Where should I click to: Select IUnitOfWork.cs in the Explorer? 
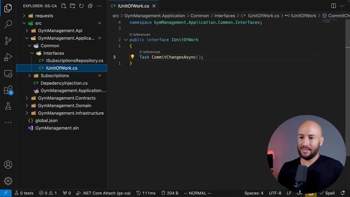click(61, 68)
